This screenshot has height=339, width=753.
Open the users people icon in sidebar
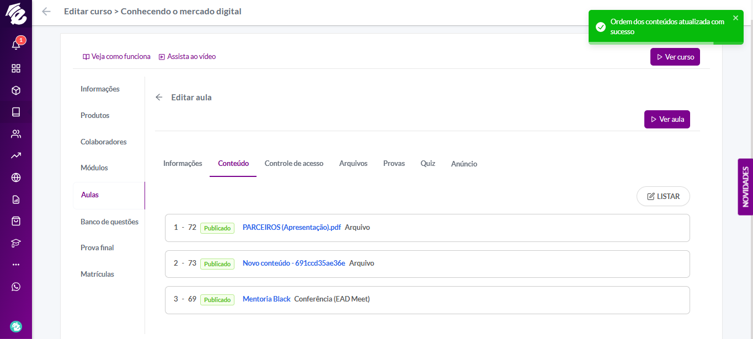[16, 134]
